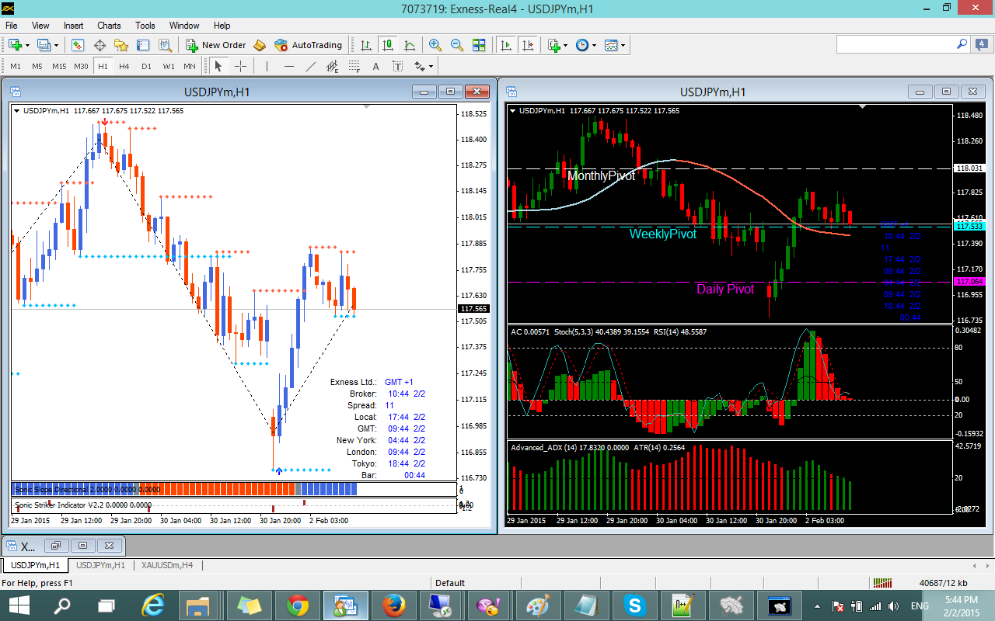995x621 pixels.
Task: Tile chart windows icon
Action: click(479, 45)
